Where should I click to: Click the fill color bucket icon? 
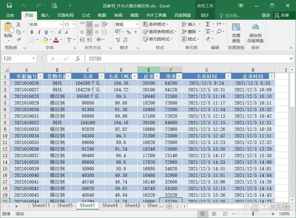(x=45, y=40)
